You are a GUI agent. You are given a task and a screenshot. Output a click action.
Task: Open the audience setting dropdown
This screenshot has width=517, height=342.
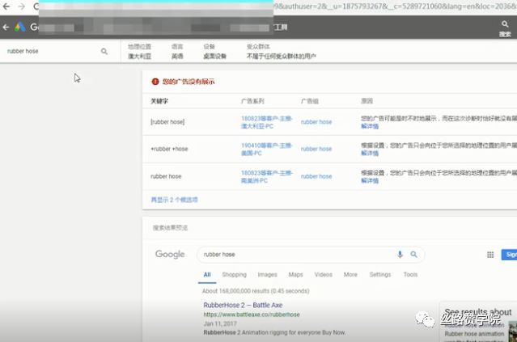click(282, 52)
